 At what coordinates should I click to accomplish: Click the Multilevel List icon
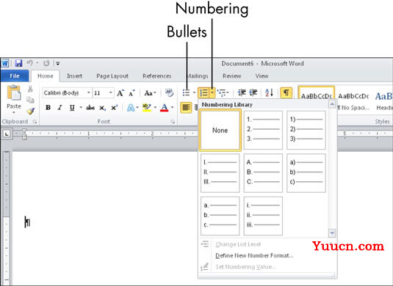pos(221,93)
